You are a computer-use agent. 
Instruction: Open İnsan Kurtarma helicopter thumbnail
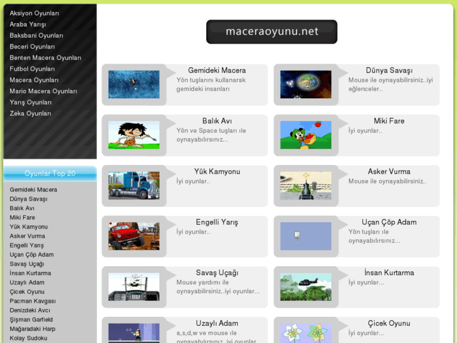[x=306, y=286]
